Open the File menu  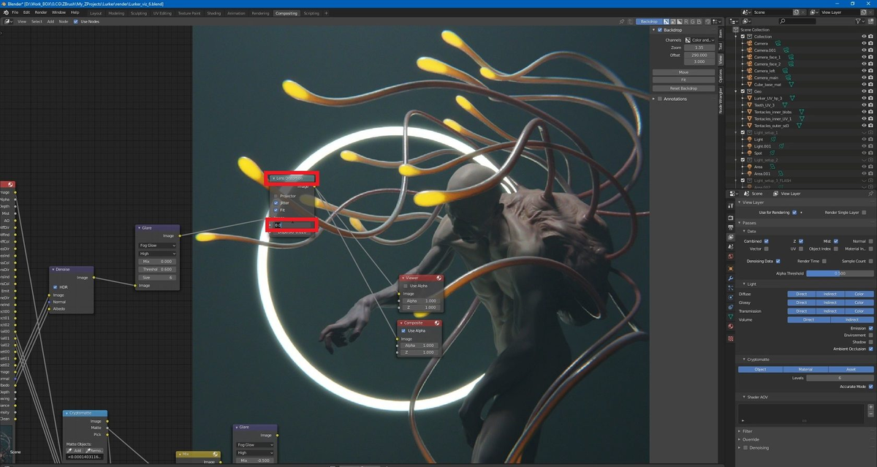[x=15, y=12]
